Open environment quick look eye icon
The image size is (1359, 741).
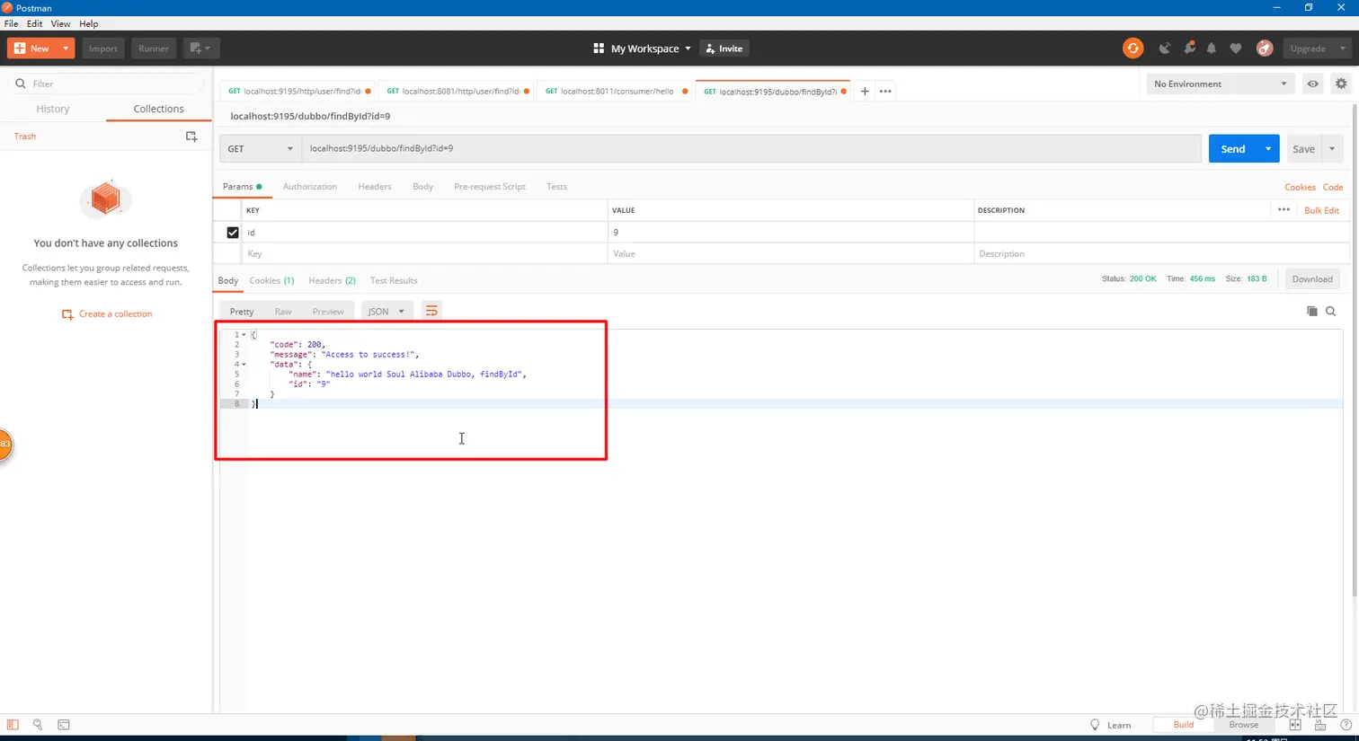[1313, 84]
